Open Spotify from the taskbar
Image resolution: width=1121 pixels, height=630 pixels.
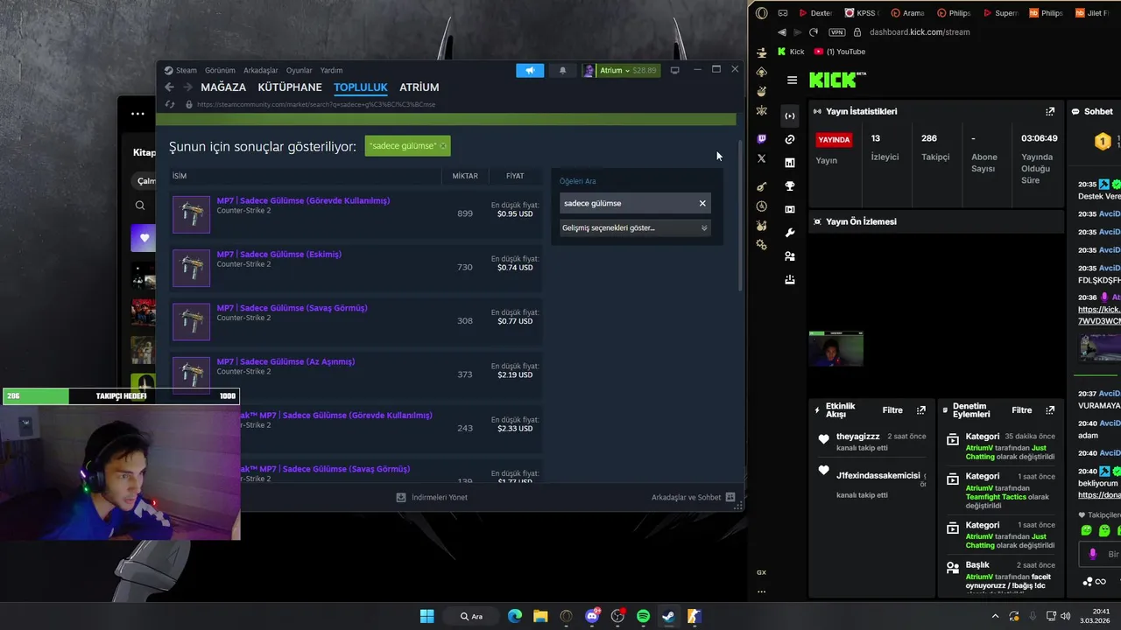pyautogui.click(x=643, y=616)
